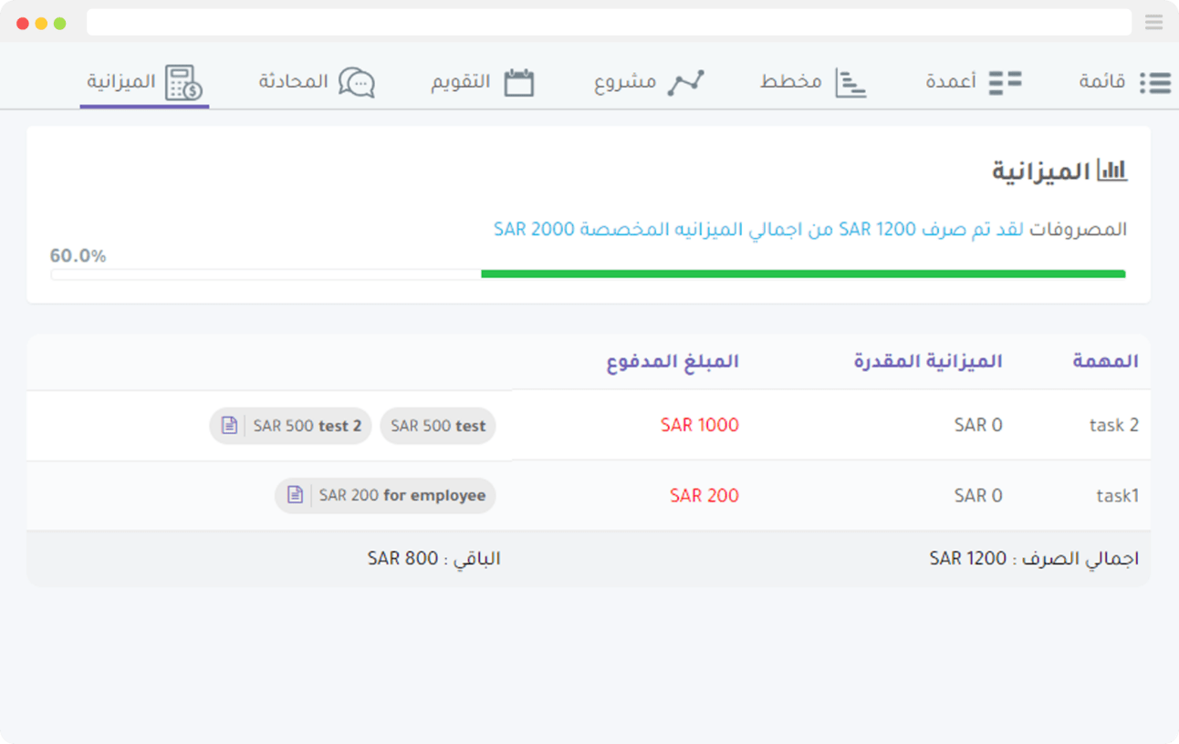Open the مشروع tab
The width and height of the screenshot is (1179, 744).
click(625, 82)
